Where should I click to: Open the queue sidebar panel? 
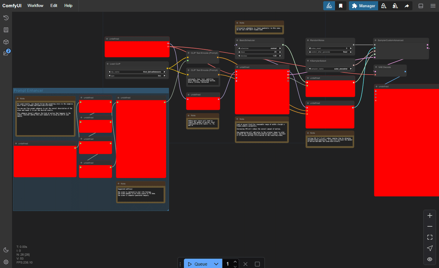(5, 30)
